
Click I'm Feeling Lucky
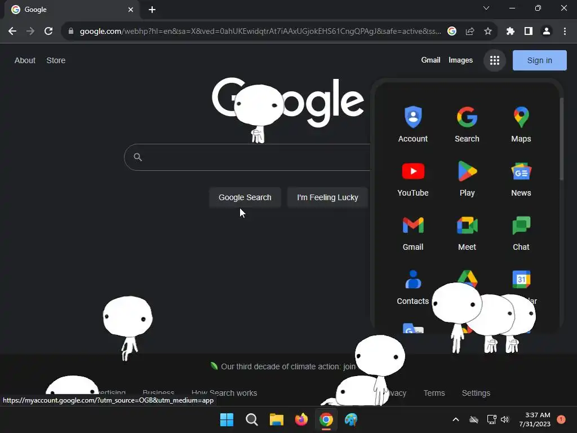(x=327, y=197)
